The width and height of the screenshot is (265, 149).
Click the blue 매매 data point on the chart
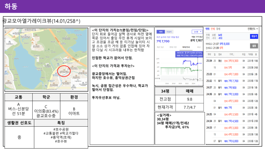(x=198, y=63)
